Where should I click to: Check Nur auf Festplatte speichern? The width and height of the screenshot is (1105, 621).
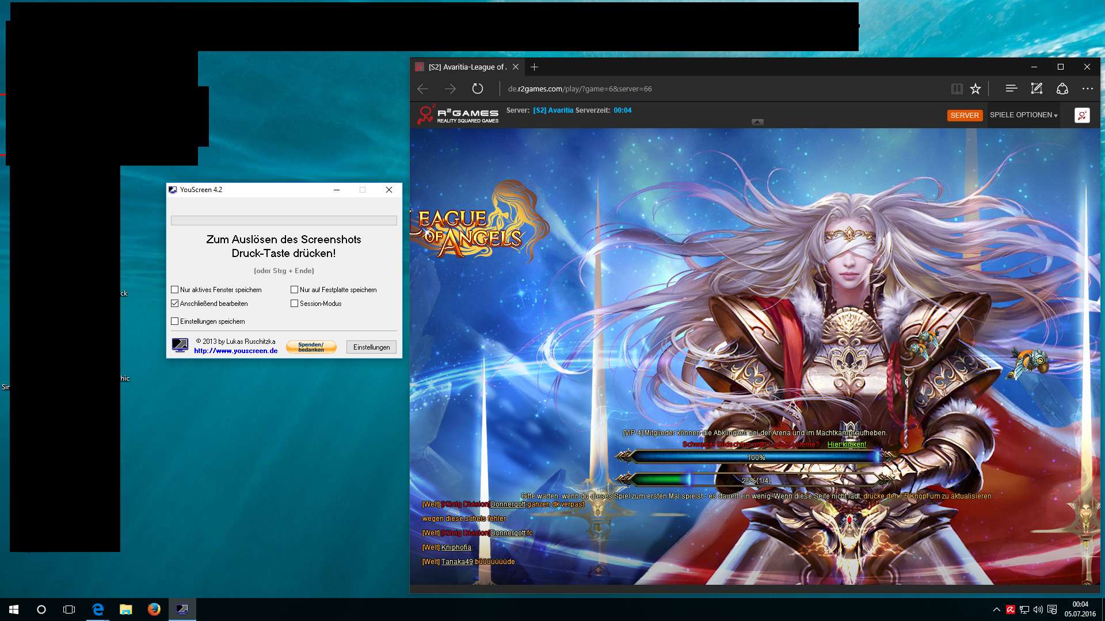(295, 290)
